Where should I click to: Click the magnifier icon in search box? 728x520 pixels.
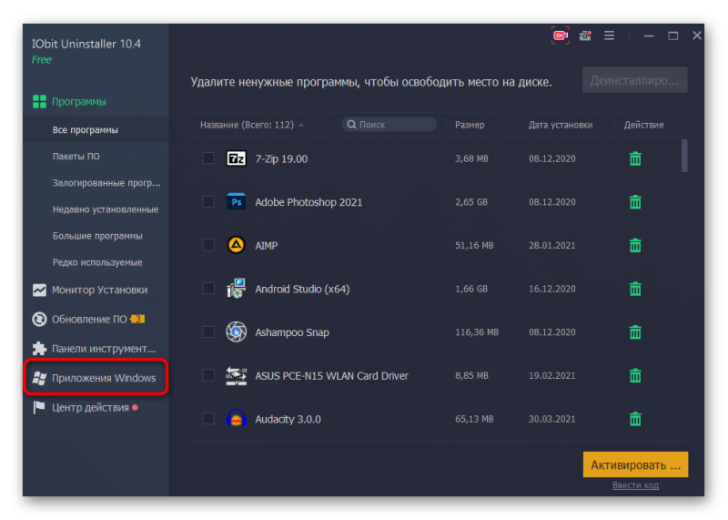tap(351, 125)
